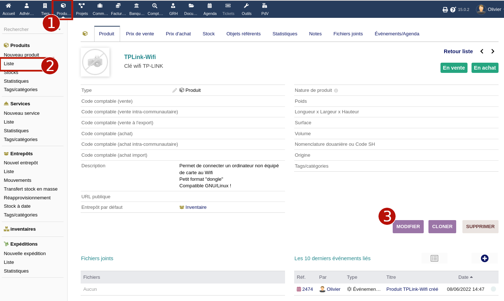Switch to the Prix de vente tab
Viewport: 504px width, 301px height.
[x=140, y=34]
